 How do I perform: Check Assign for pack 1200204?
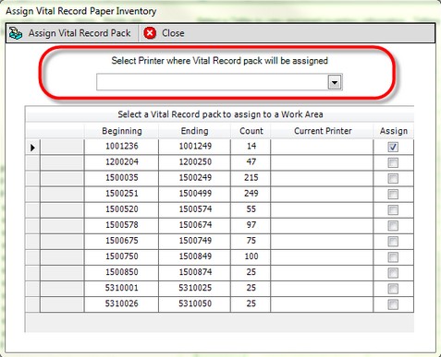pyautogui.click(x=393, y=162)
